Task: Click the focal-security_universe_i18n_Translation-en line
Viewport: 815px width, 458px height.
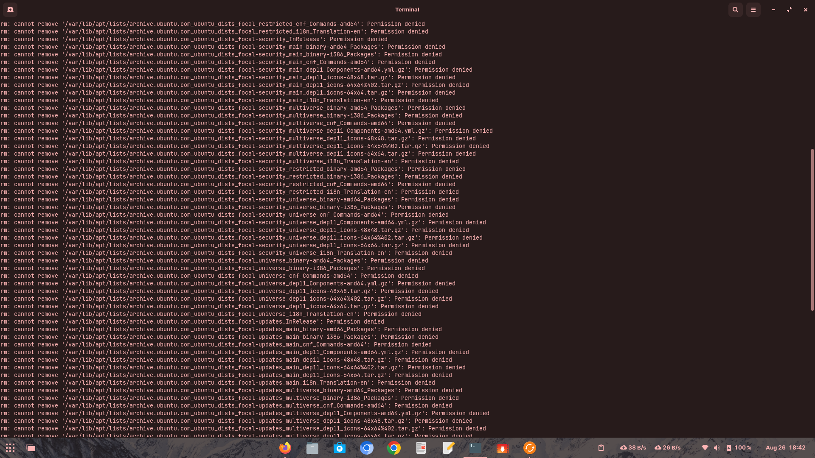Action: point(226,253)
